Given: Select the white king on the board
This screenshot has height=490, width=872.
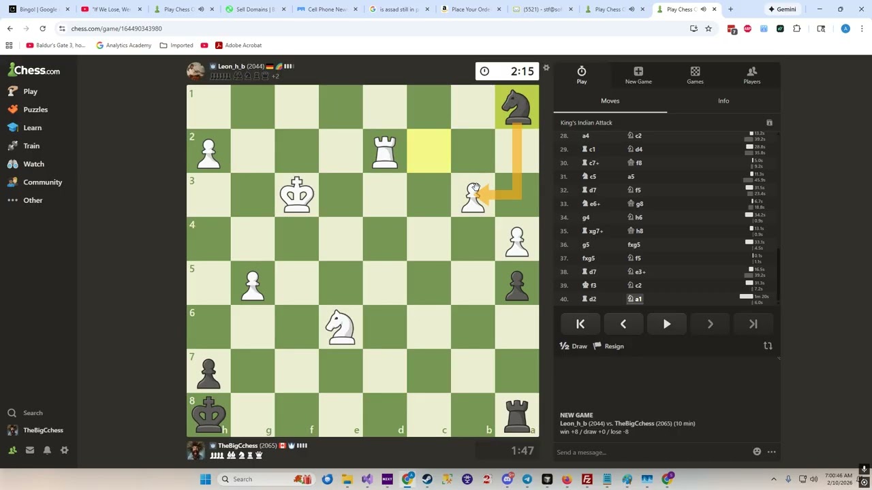Looking at the screenshot, I should (297, 195).
